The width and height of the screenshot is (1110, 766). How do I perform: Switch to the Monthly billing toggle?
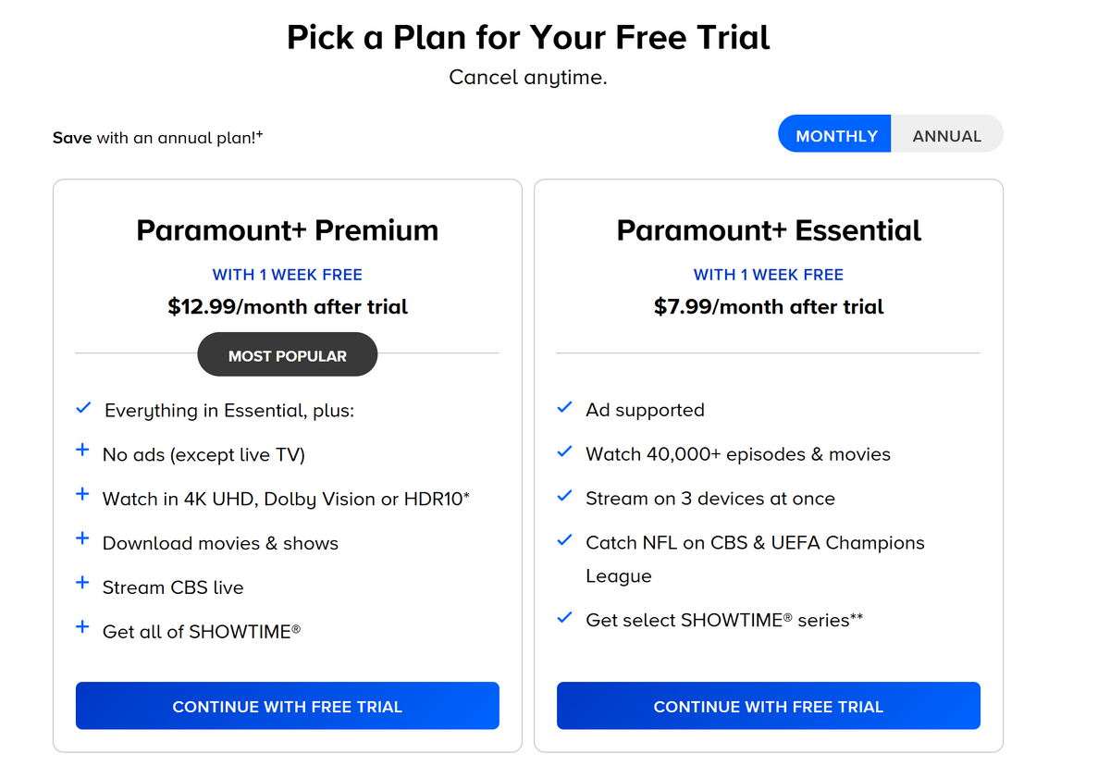[x=835, y=136]
